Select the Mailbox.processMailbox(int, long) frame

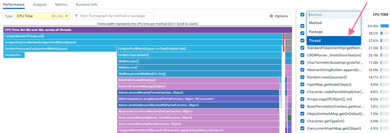tap(199, 74)
